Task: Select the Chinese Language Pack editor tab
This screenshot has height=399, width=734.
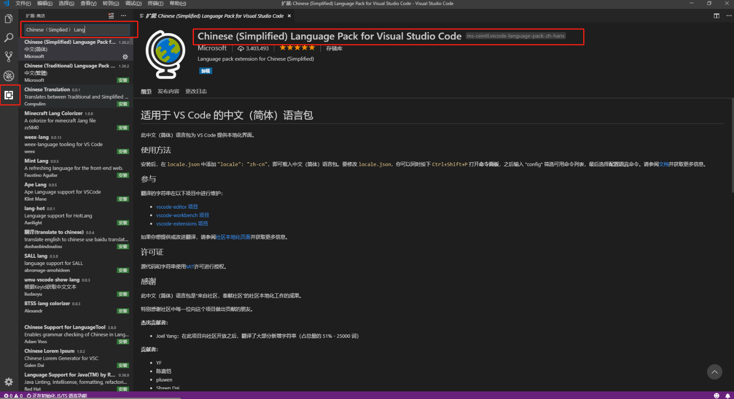Action: click(215, 16)
